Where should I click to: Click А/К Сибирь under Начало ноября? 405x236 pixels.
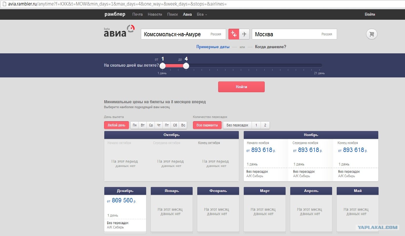tap(255, 176)
